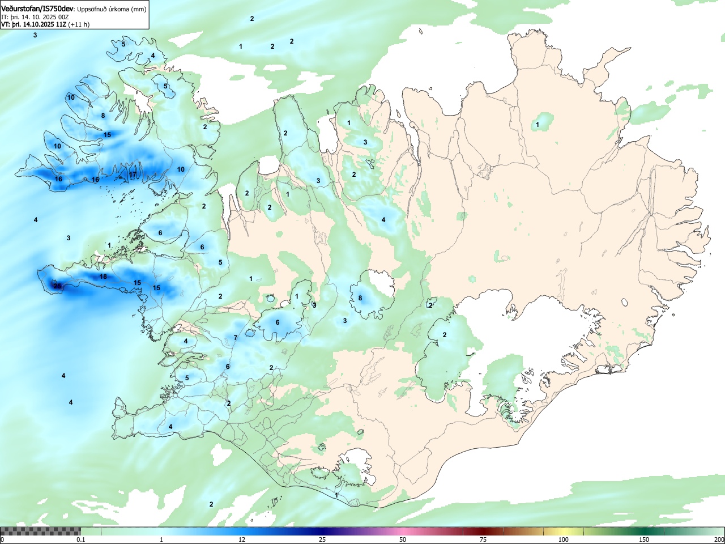This screenshot has width=725, height=544.
Task: Click the '0.1' label on the color scale
Action: click(x=81, y=539)
